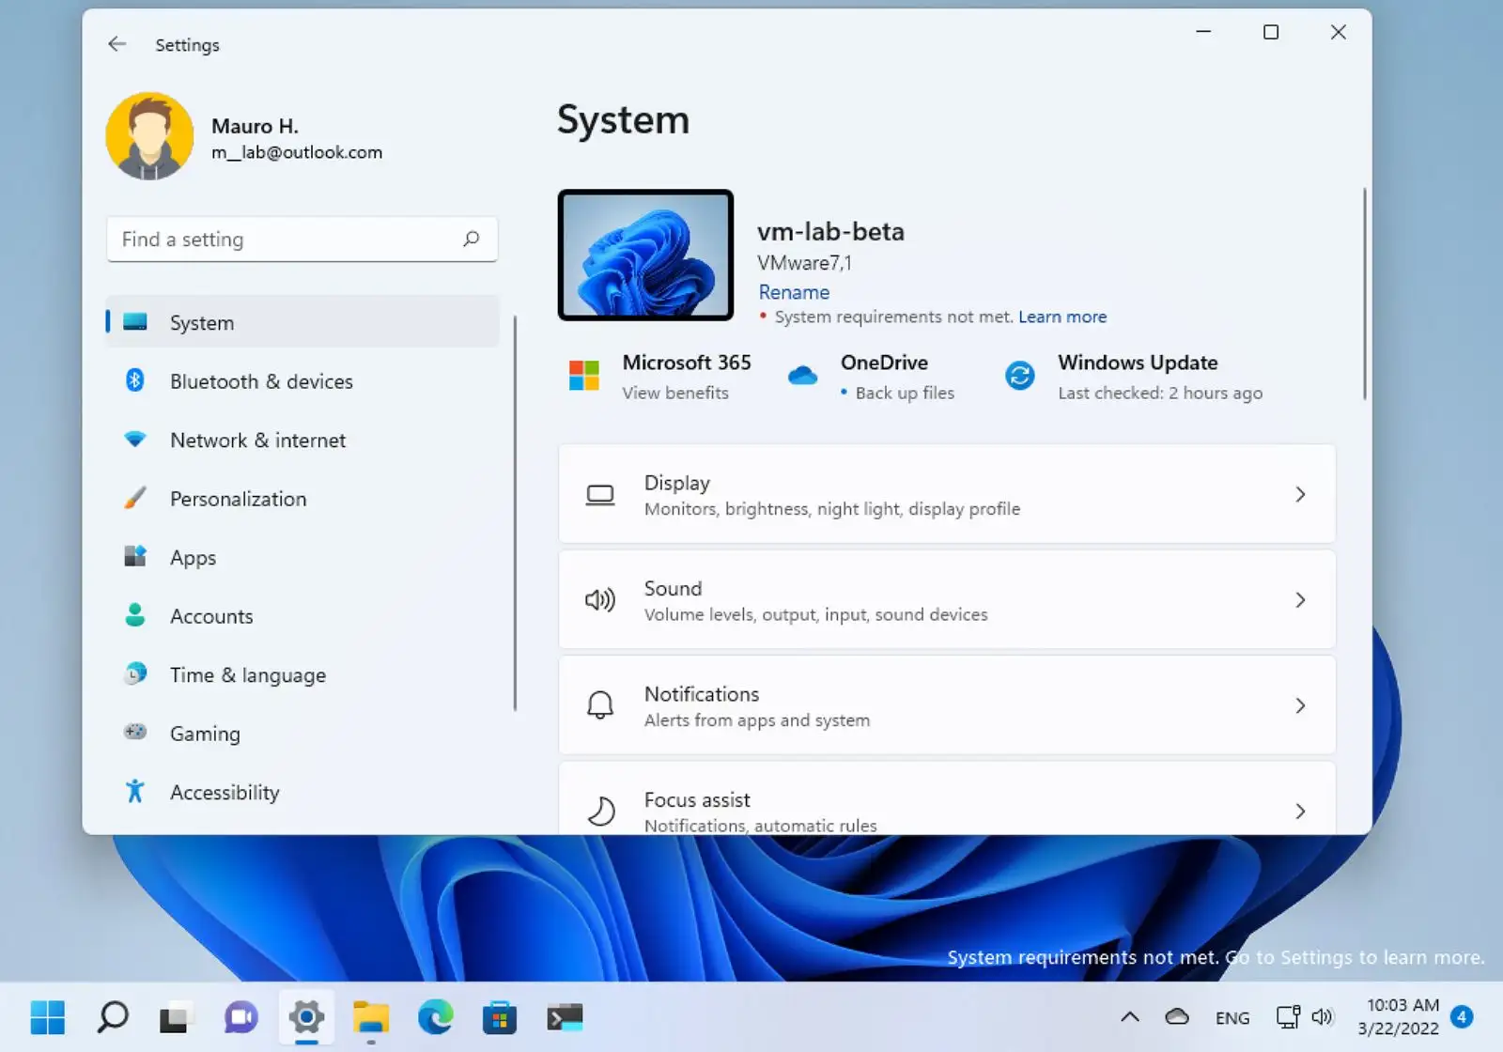Viewport: 1503px width, 1052px height.
Task: Open the Windows Update status icon
Action: [x=1019, y=376]
